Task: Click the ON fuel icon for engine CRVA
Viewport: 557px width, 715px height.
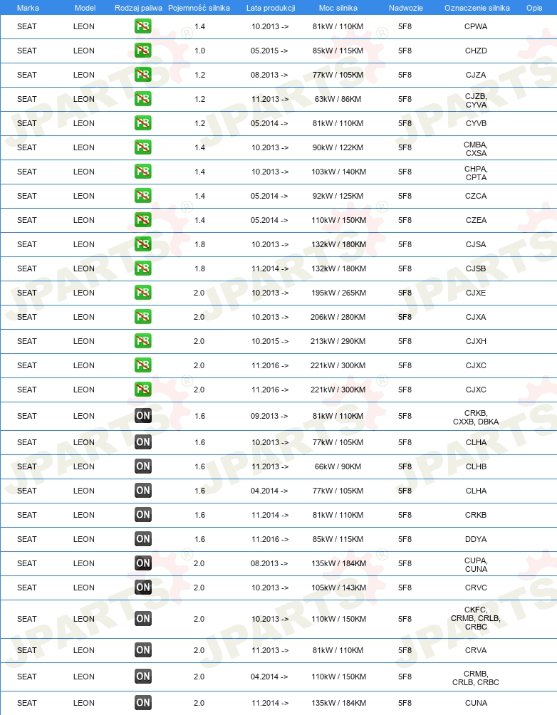Action: [x=142, y=649]
